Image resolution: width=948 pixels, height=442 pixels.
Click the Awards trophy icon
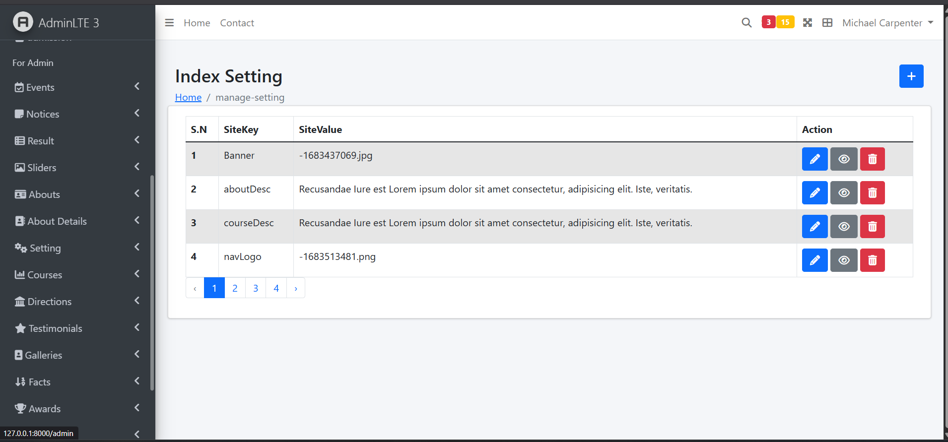[x=20, y=409]
